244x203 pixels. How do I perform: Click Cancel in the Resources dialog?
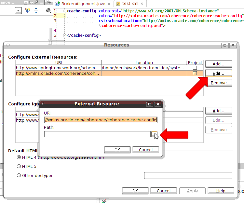[164, 191]
